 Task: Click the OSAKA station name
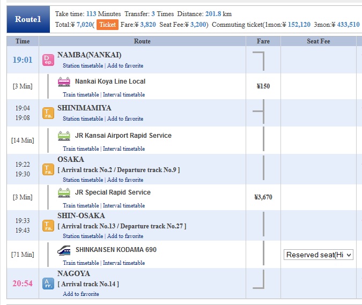[71, 159]
